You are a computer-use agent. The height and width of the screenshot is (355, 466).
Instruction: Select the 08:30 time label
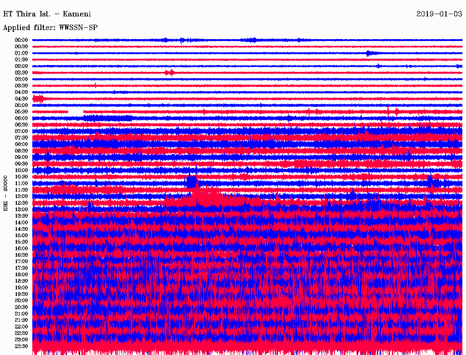point(21,151)
